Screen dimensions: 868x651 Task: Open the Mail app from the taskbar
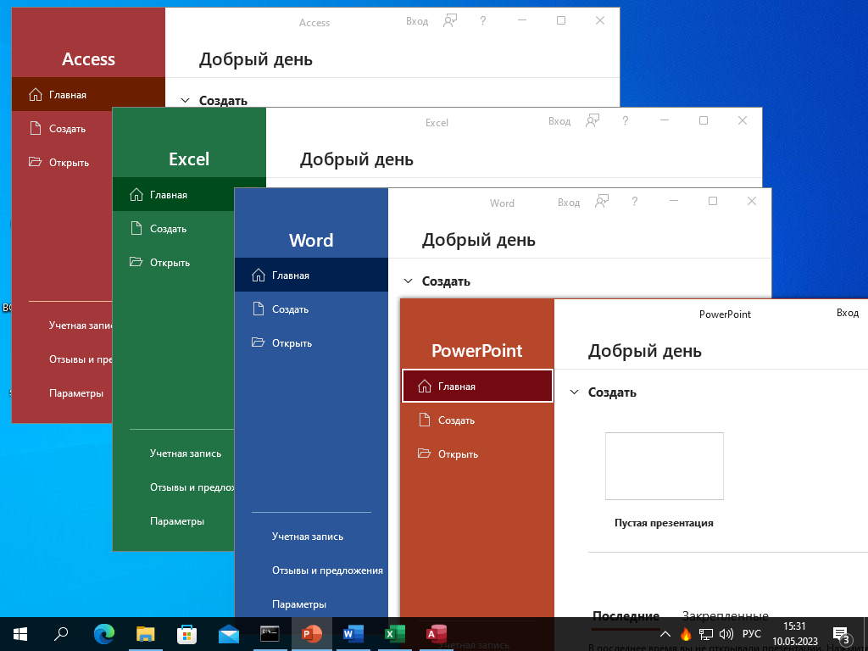[x=229, y=634]
